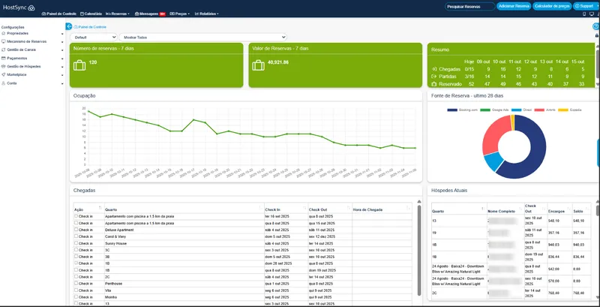
Task: Tick Check in box for Deluxe Apartment
Action: (x=76, y=230)
